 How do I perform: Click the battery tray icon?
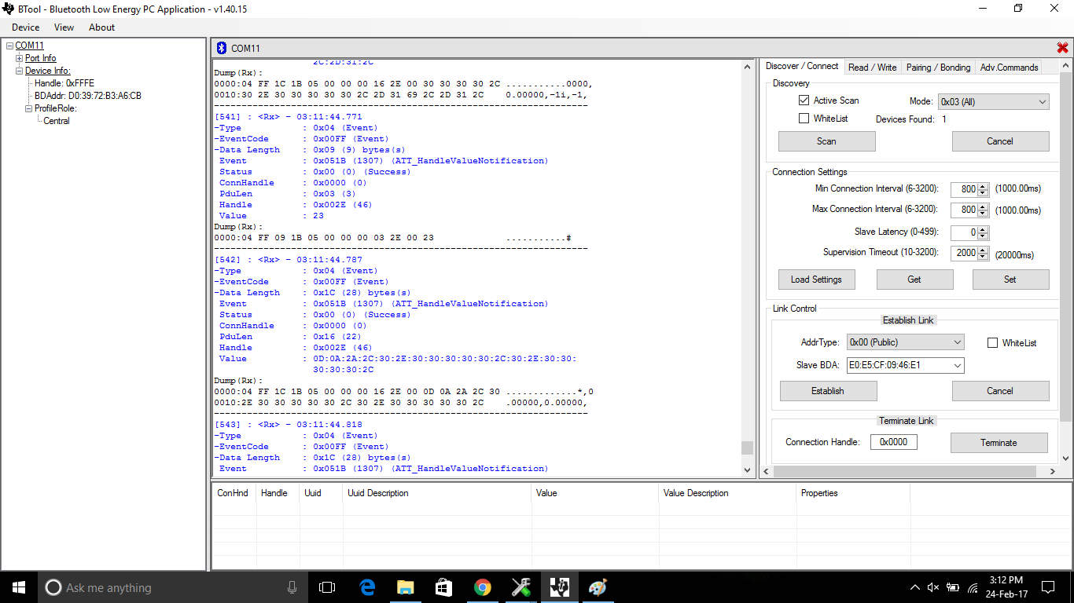(953, 587)
